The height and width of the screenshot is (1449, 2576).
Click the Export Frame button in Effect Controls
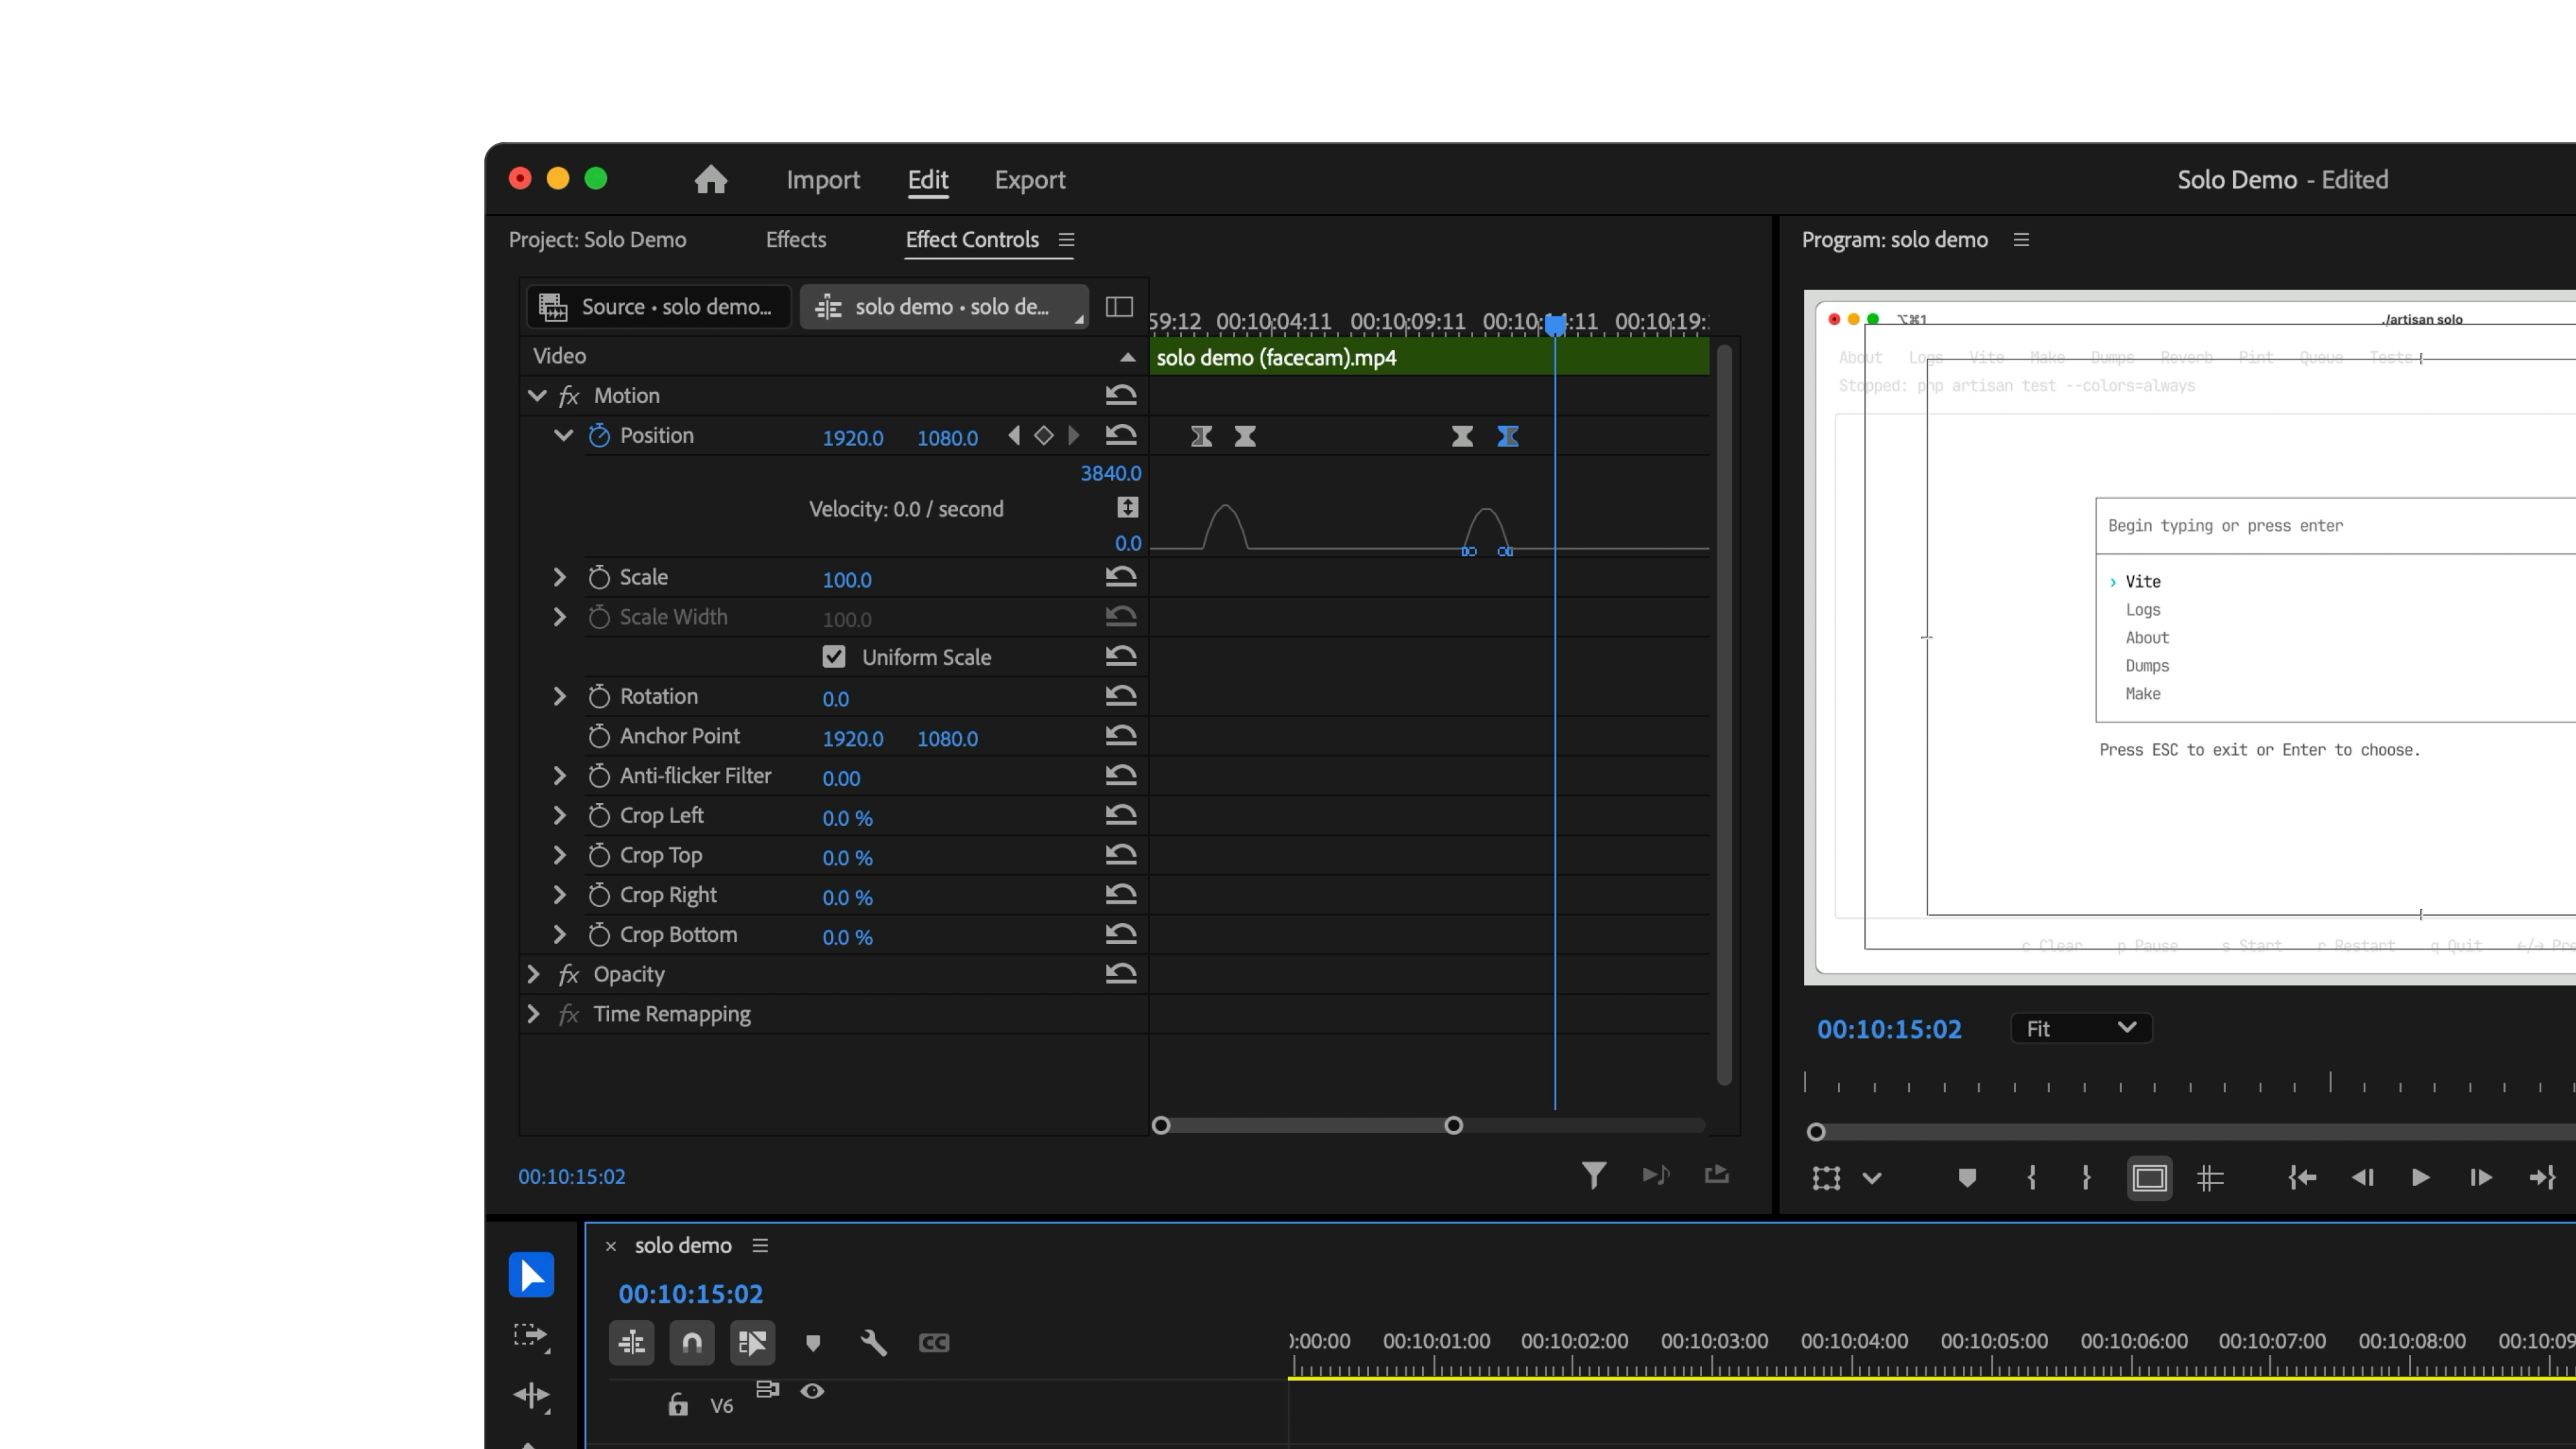point(1717,1175)
